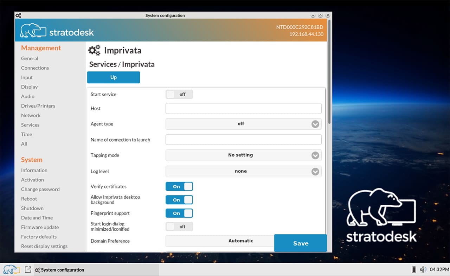Click the battery icon in system tray
Image resolution: width=450 pixels, height=276 pixels.
click(x=414, y=270)
